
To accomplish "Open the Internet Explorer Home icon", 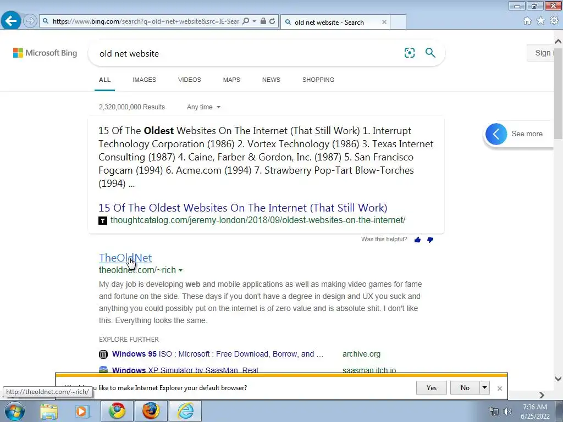I will click(x=527, y=21).
